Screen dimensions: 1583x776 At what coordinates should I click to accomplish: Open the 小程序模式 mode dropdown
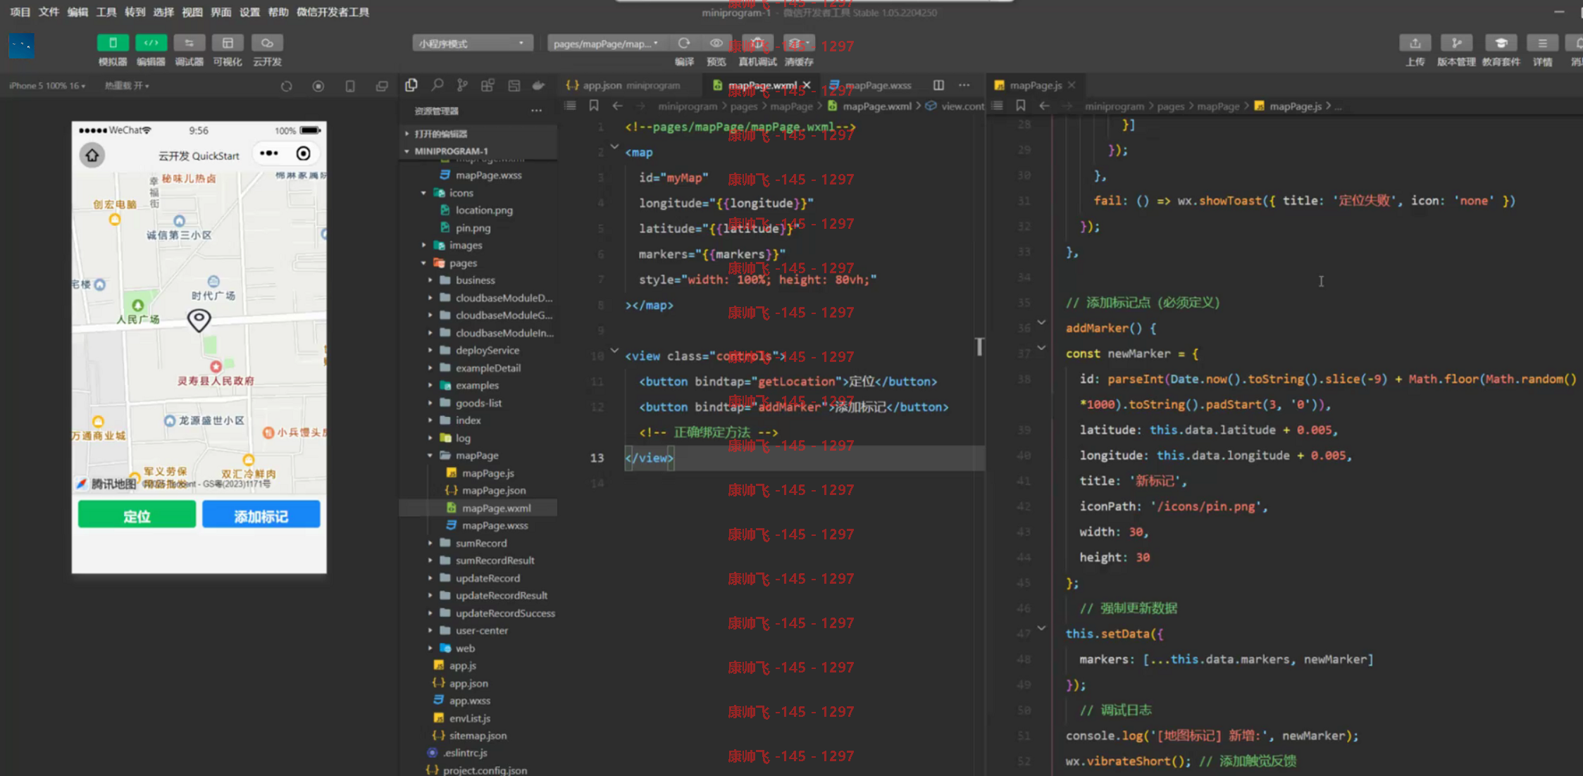click(472, 44)
